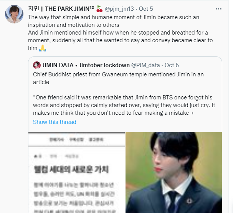View the blurred Korean article screenshot image
The height and width of the screenshot is (213, 233).
[76, 172]
